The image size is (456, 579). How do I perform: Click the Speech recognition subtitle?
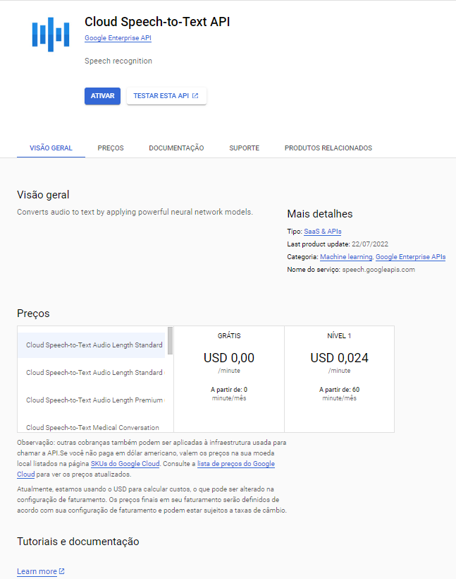pyautogui.click(x=118, y=61)
